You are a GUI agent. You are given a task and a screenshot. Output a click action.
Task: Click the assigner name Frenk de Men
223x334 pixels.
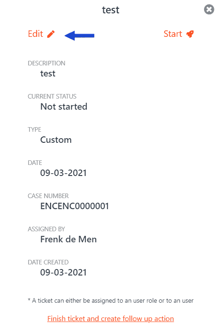coord(69,239)
